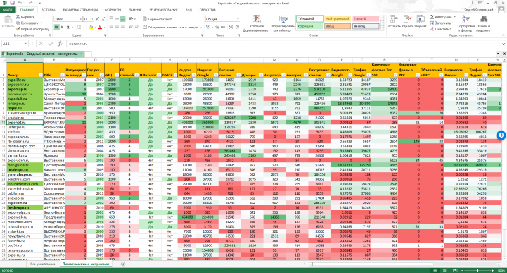This screenshot has width=507, height=273.
Task: Apply the red font color
Action: point(99,27)
